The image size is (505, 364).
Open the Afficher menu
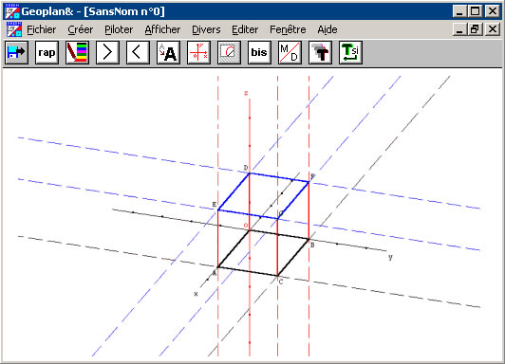tap(162, 29)
